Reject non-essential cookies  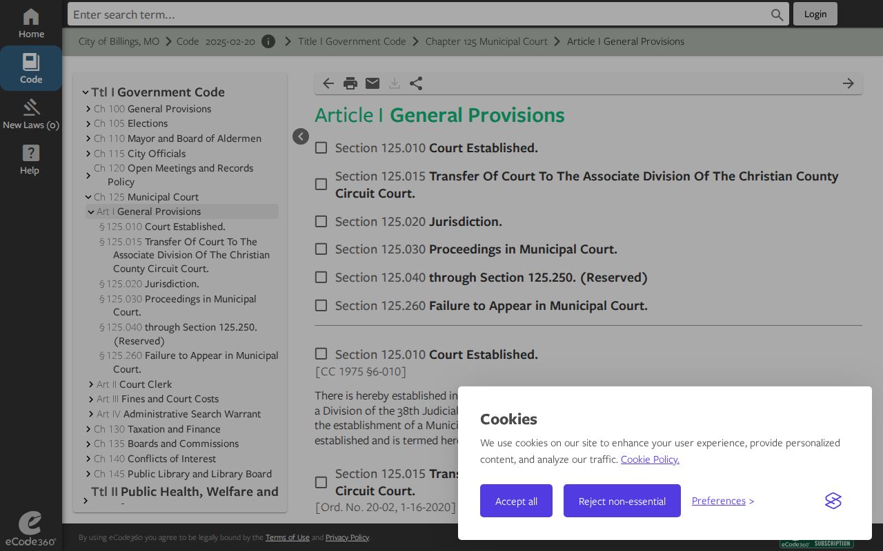622,501
